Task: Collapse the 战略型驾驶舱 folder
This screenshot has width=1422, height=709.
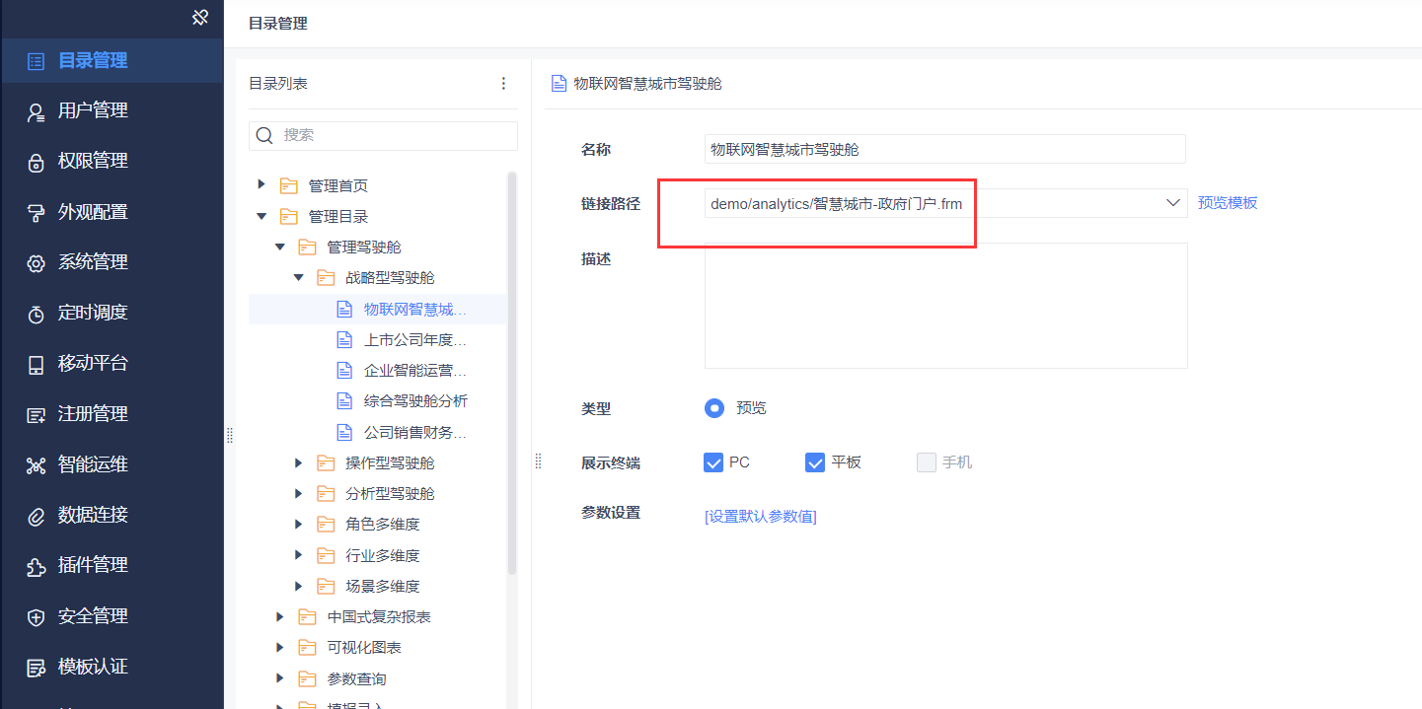Action: point(299,278)
